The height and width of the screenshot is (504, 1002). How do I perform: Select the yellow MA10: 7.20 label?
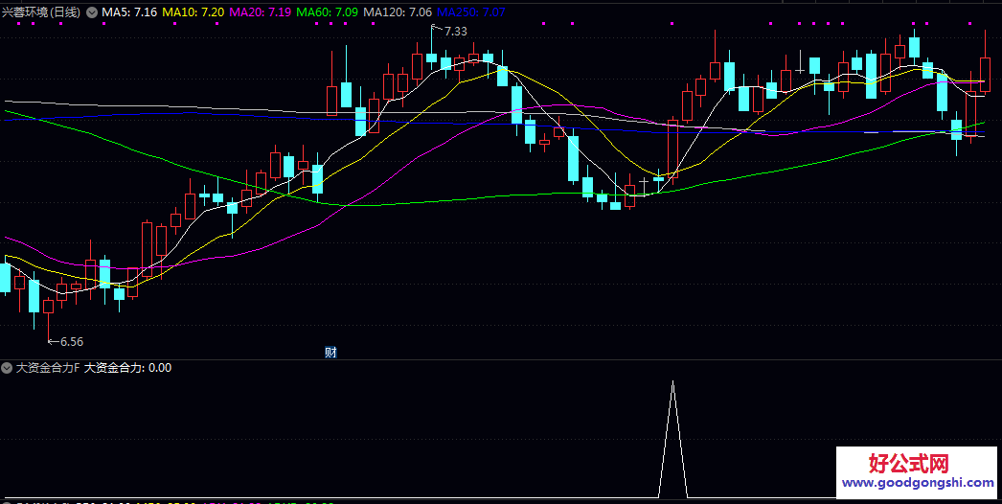coord(194,11)
